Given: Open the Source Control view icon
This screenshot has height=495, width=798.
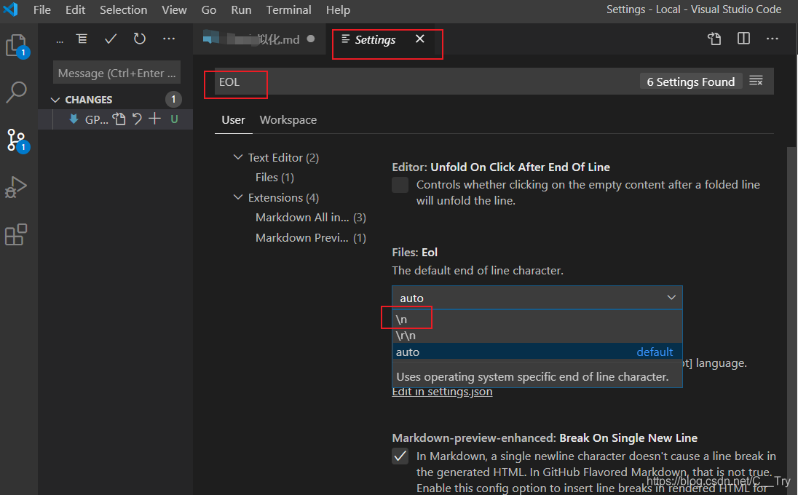Looking at the screenshot, I should (16, 140).
